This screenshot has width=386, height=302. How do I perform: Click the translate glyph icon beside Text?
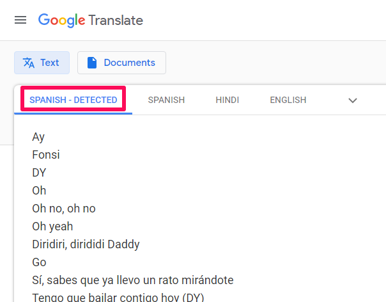tap(29, 63)
